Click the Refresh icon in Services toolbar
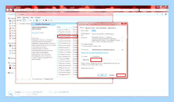Screen dimensions: 174x102 click(x=31, y=20)
